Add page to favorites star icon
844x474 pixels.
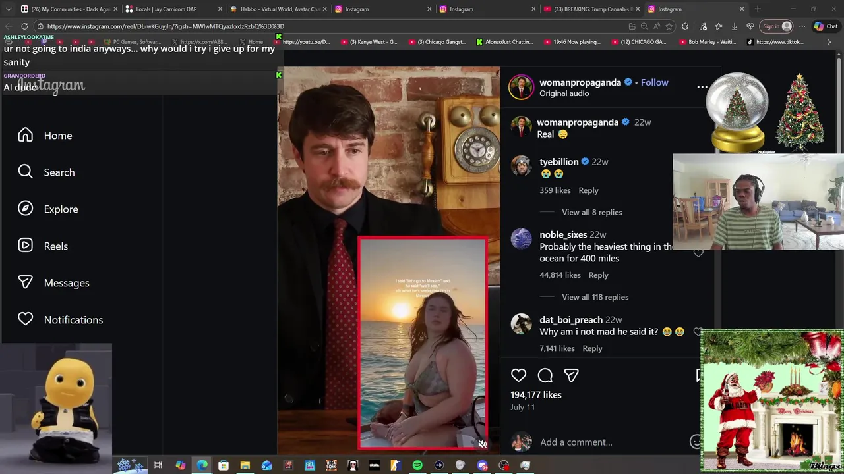click(x=669, y=26)
